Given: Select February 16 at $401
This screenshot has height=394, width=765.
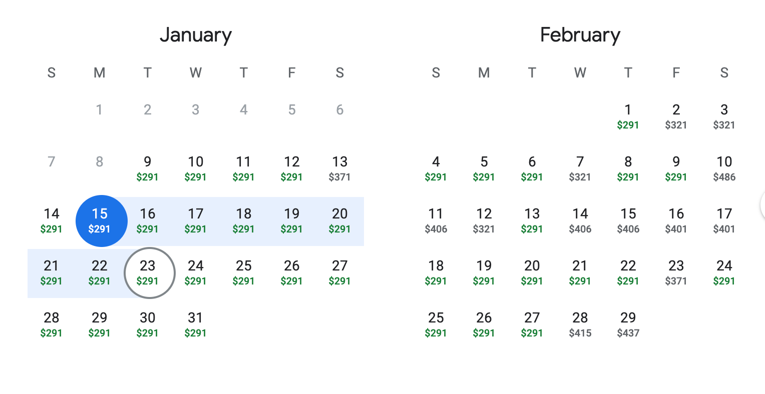Looking at the screenshot, I should 676,220.
